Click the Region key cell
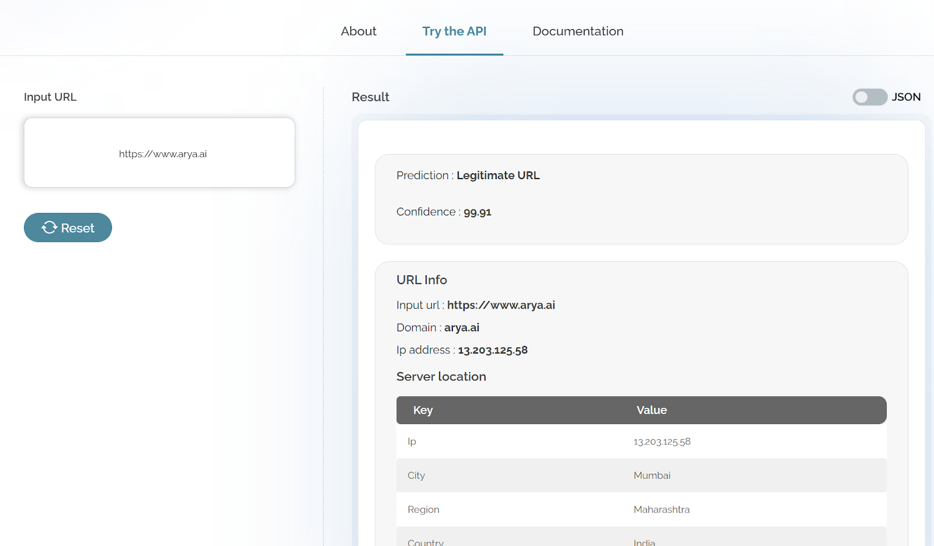934x546 pixels. point(423,509)
